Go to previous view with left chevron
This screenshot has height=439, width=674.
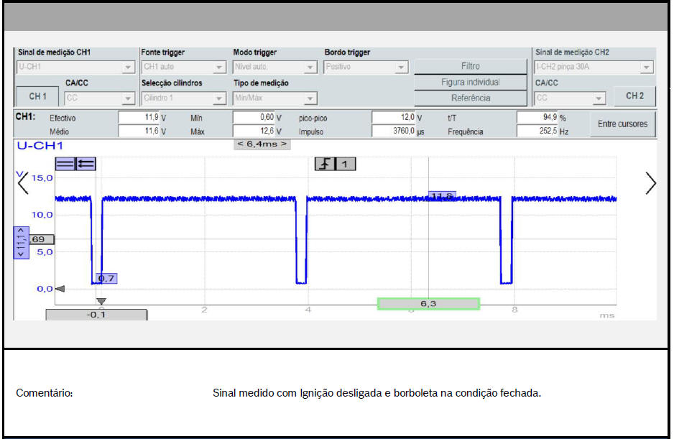tap(22, 184)
